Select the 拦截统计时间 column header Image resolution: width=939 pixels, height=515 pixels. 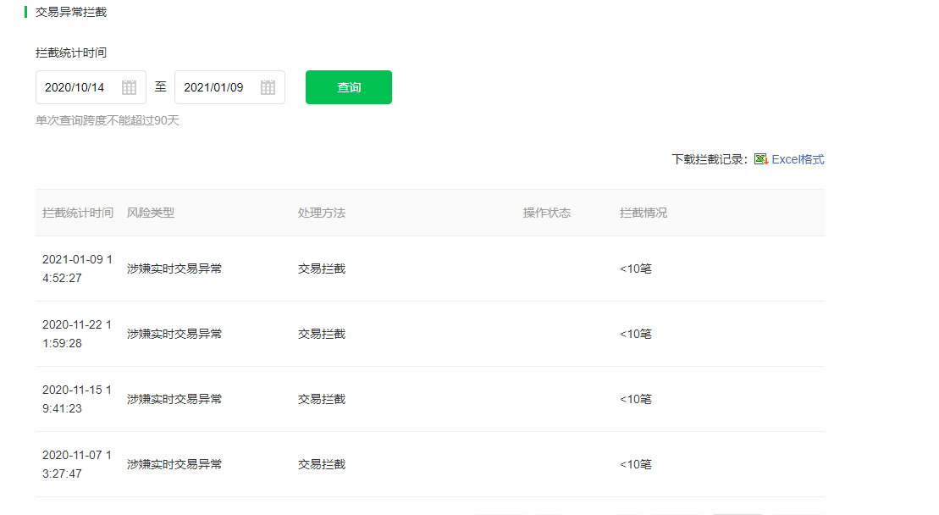click(x=78, y=213)
